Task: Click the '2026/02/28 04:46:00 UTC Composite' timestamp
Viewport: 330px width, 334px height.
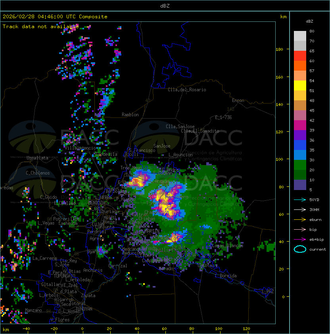Action: [55, 17]
